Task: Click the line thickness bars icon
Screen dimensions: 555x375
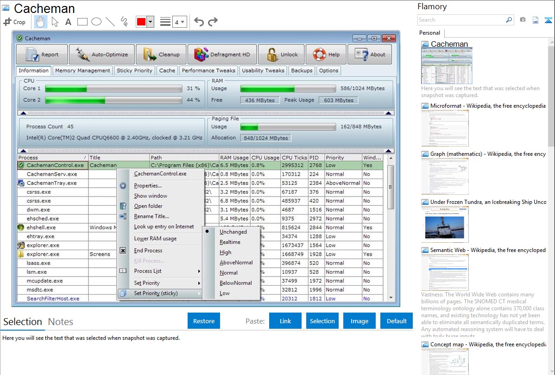Action: point(165,22)
